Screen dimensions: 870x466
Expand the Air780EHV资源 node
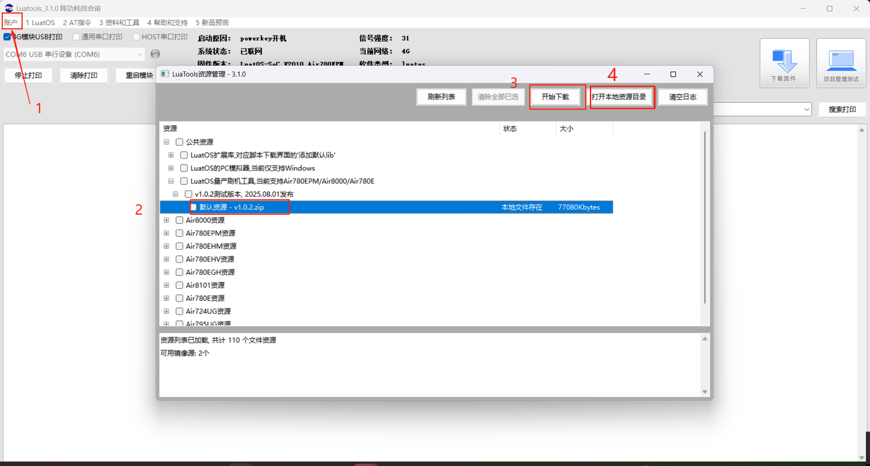tap(166, 259)
